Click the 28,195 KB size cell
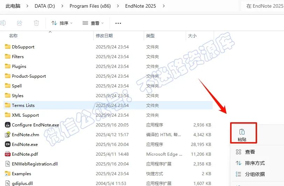This screenshot has width=284, height=186. point(201,144)
